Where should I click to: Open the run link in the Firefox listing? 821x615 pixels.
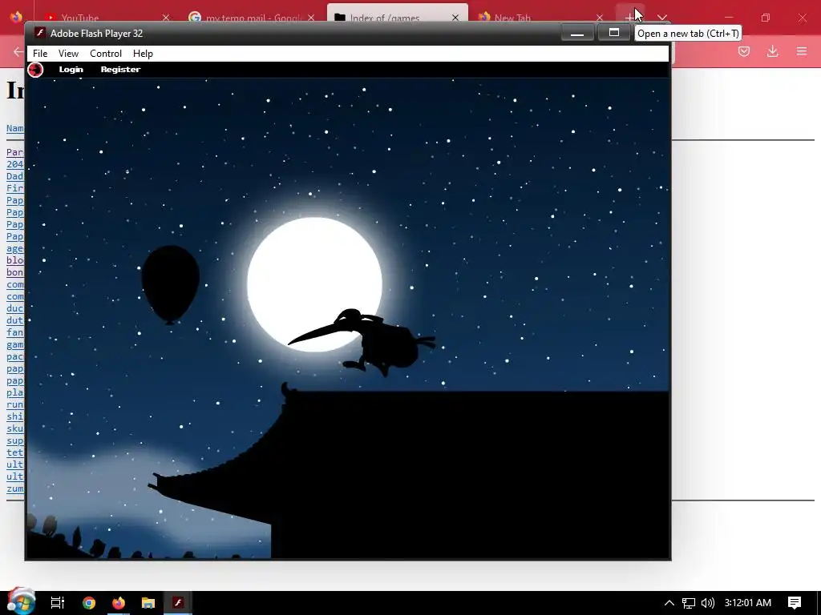tap(14, 404)
